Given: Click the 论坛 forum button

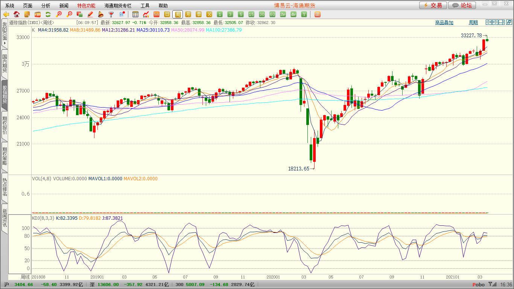Looking at the screenshot, I should point(462,5).
